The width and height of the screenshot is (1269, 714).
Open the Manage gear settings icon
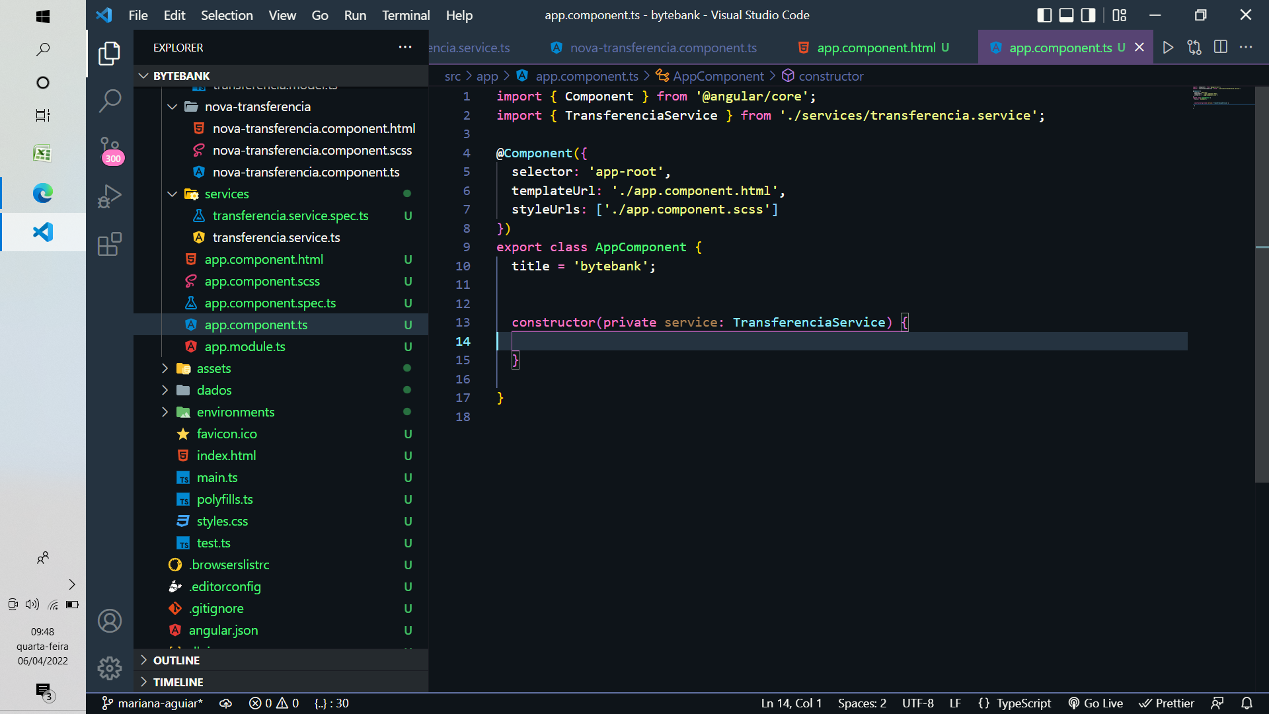pos(110,668)
